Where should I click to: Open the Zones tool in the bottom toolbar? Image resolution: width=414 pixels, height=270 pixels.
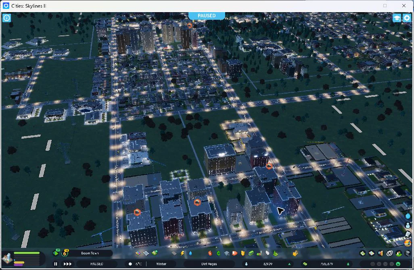(138, 253)
